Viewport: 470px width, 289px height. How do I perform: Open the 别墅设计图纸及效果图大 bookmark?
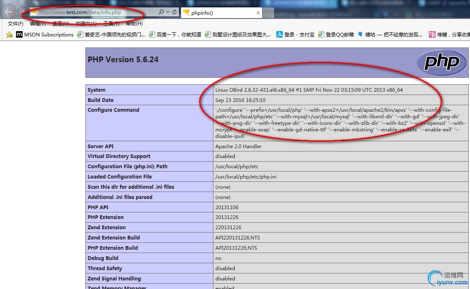point(242,35)
